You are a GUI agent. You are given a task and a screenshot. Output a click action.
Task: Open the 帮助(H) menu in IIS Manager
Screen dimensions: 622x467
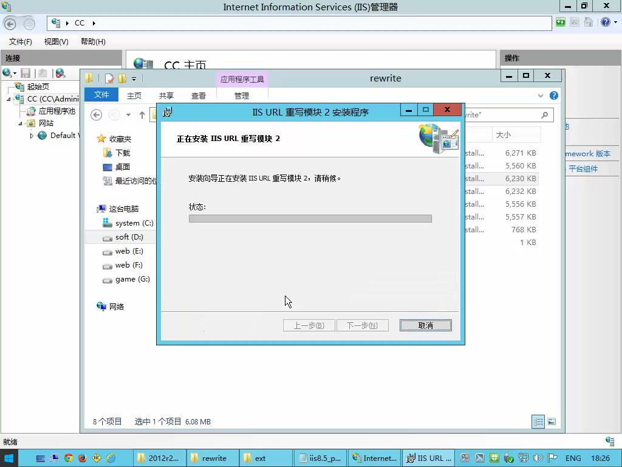click(x=93, y=42)
